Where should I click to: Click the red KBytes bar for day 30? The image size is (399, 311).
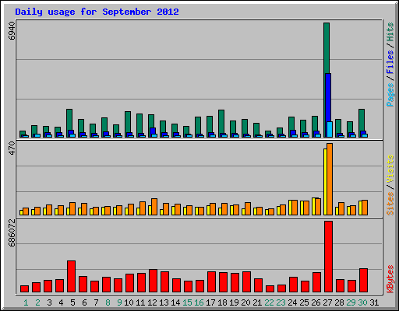363,281
